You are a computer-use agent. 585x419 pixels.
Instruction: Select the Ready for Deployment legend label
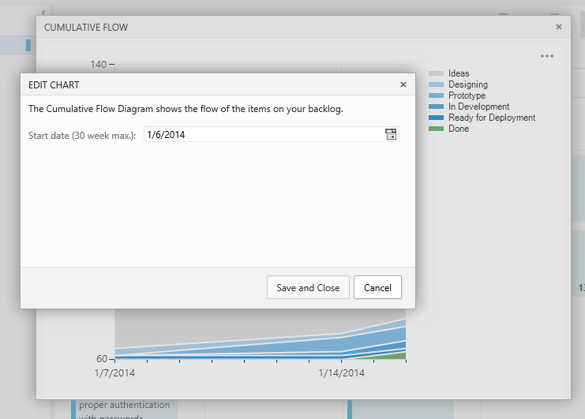click(x=492, y=118)
